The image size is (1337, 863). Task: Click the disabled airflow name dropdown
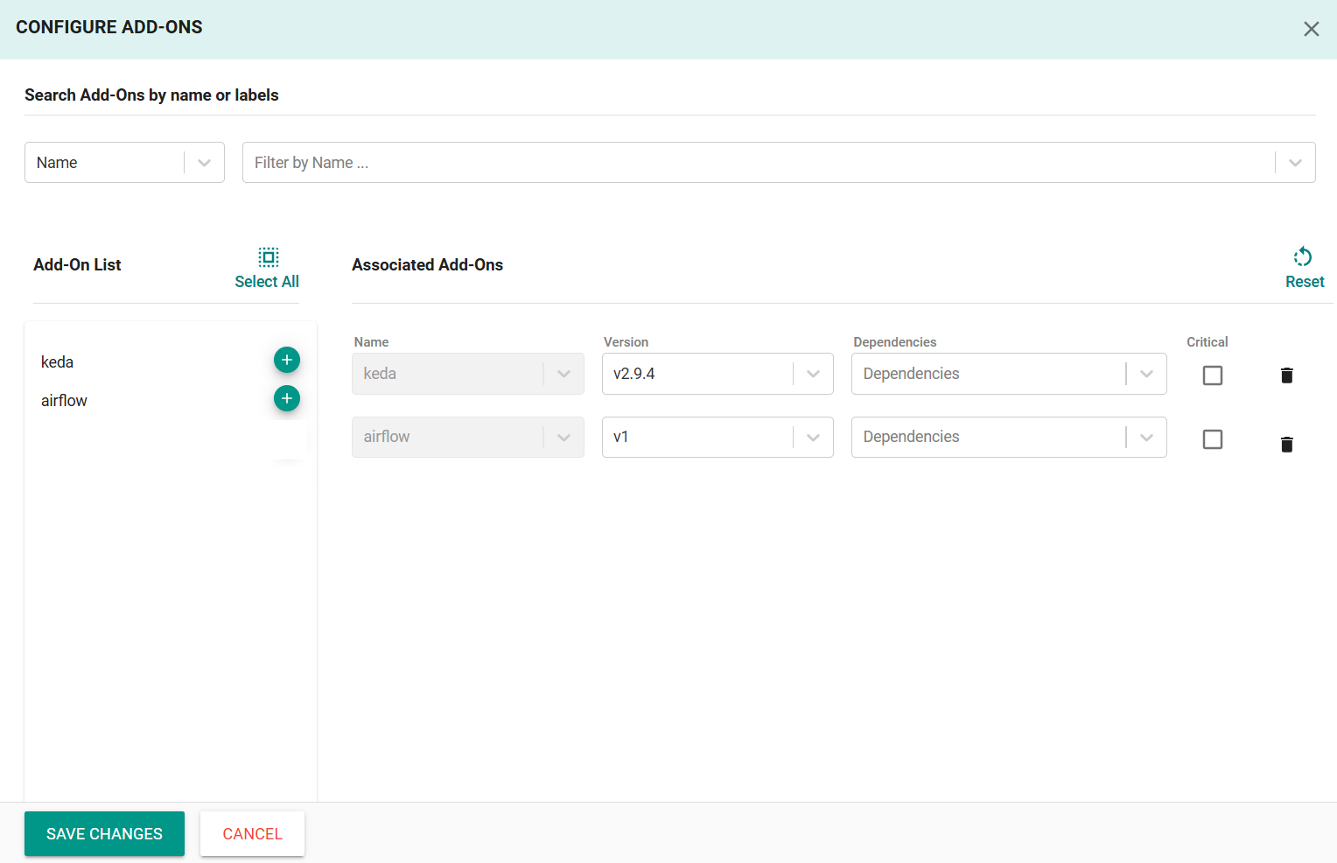(468, 437)
